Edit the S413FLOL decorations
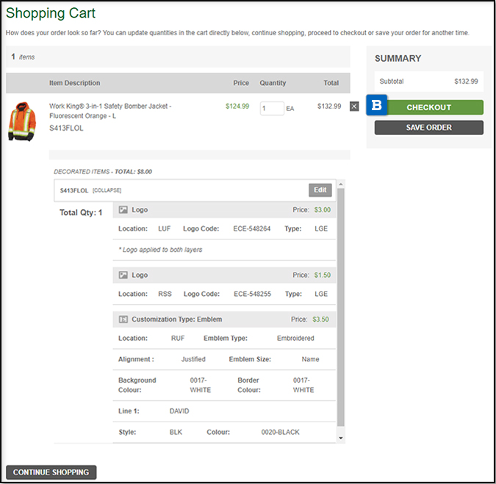Screen dimensions: 496x484 pos(320,190)
